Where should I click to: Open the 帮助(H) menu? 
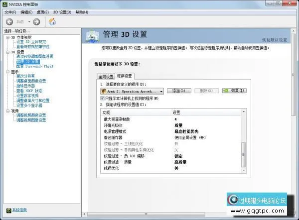click(82, 12)
